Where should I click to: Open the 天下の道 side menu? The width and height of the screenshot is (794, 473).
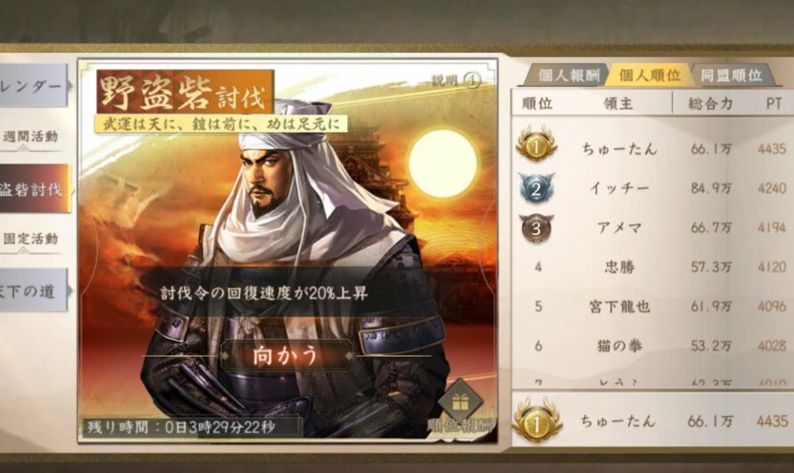(x=33, y=290)
